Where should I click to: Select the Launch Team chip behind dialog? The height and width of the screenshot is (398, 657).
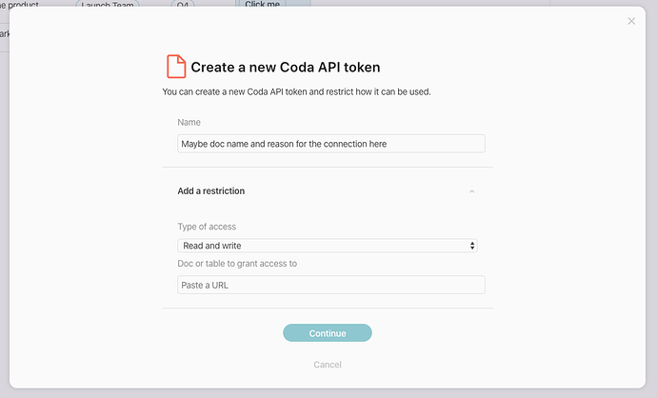click(107, 4)
